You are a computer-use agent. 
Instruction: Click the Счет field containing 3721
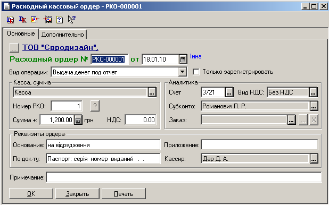[x=213, y=92]
